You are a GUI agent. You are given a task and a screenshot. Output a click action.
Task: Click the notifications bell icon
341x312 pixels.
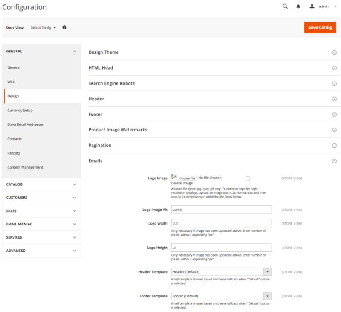click(x=298, y=6)
